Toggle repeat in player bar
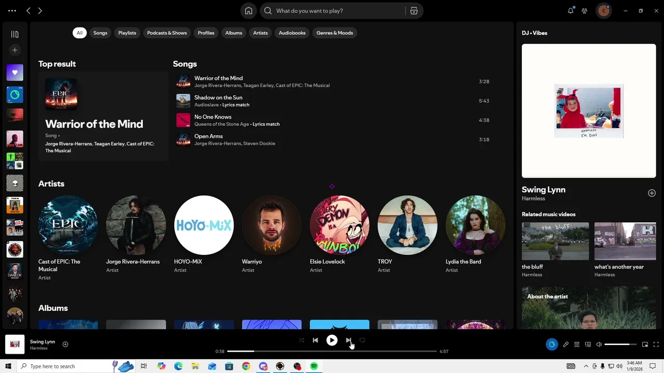 coord(363,340)
